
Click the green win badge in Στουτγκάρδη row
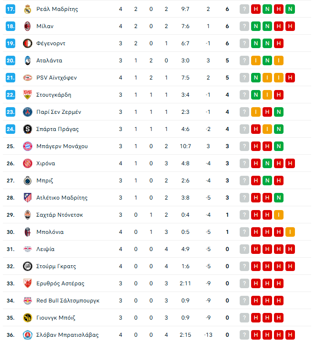(x=256, y=95)
